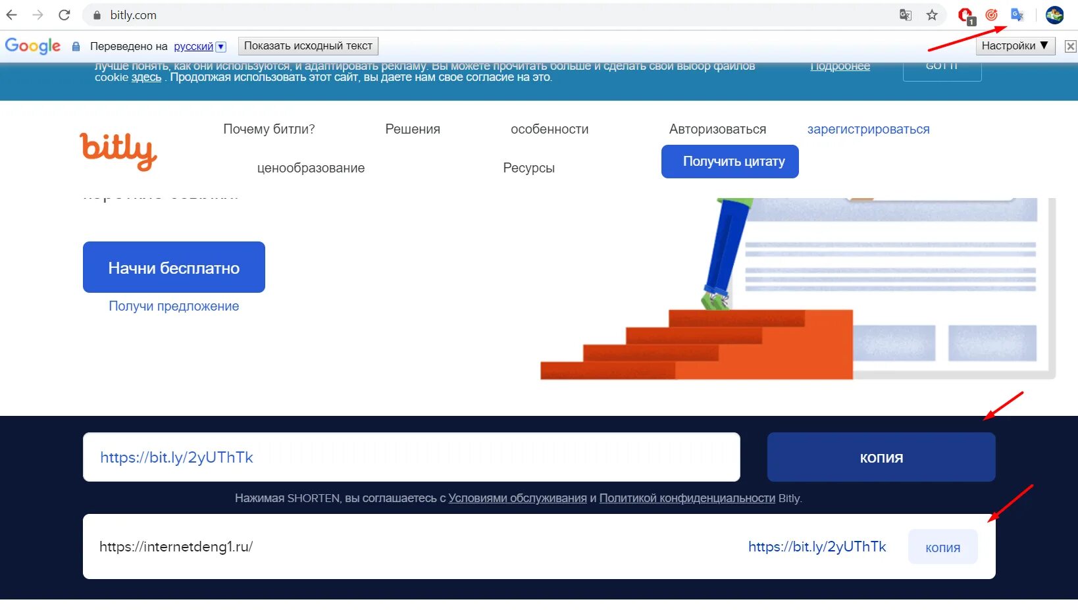The width and height of the screenshot is (1078, 610).
Task: Click small копия button in results row
Action: [x=942, y=547]
